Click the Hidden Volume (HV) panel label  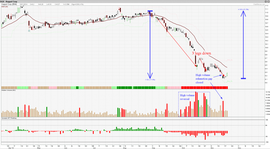click(8, 90)
